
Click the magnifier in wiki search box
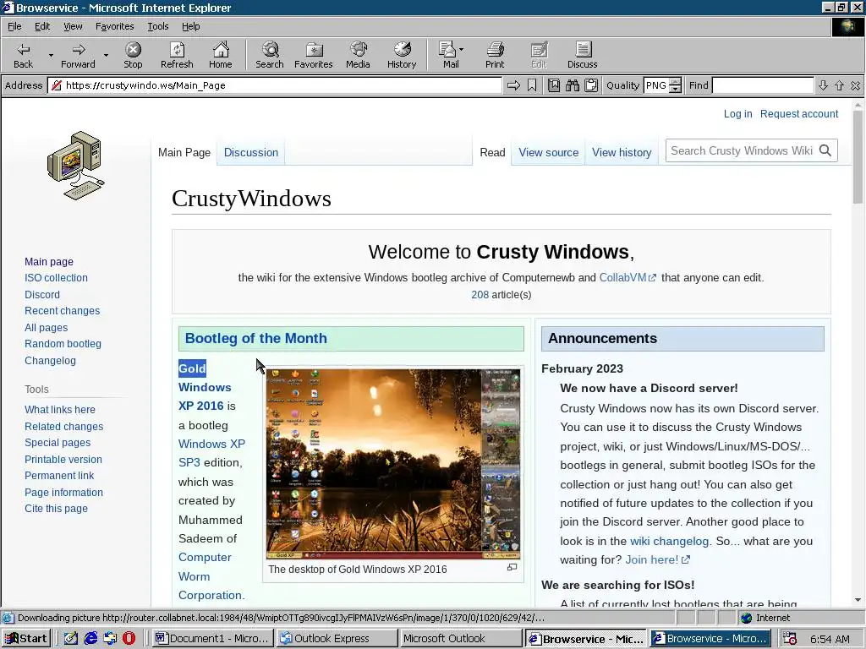click(825, 150)
